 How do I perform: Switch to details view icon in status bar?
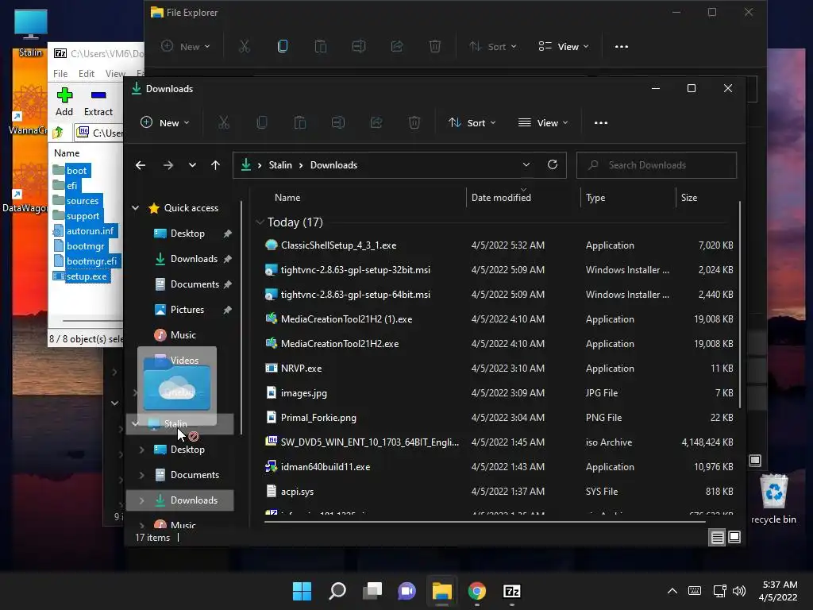(717, 538)
